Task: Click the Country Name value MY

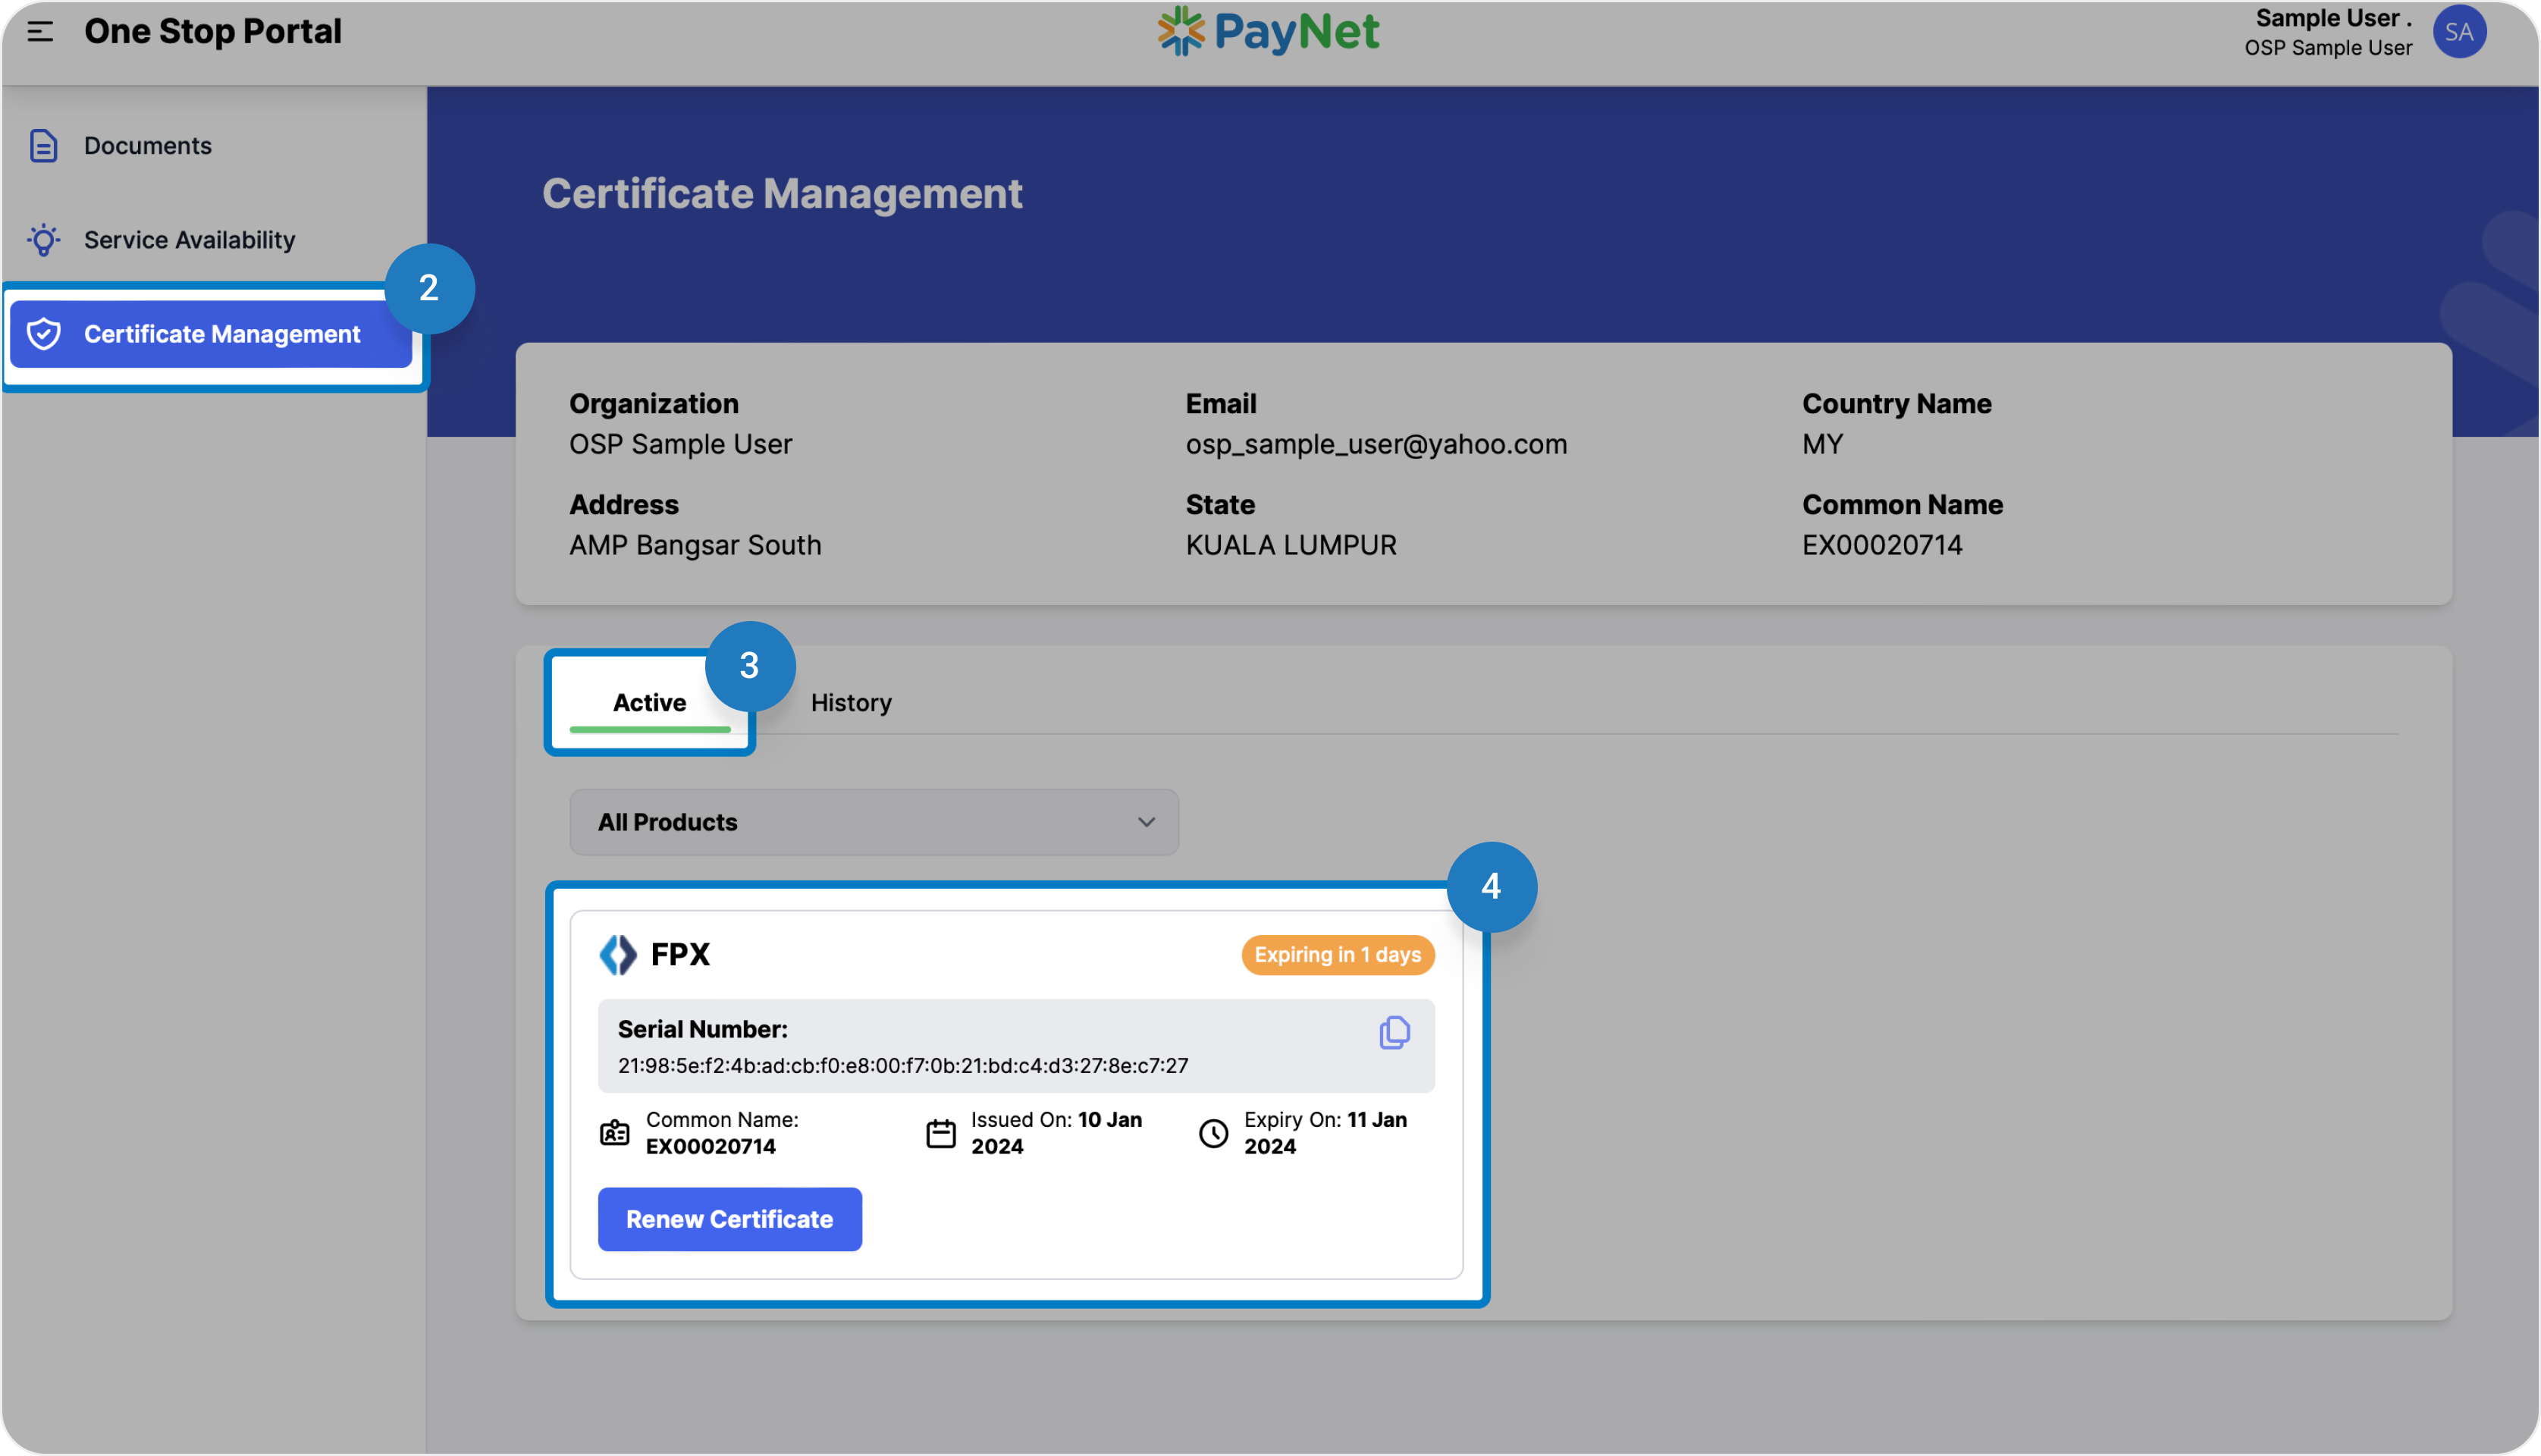Action: click(1822, 444)
